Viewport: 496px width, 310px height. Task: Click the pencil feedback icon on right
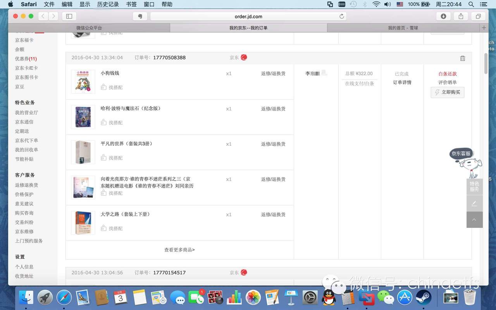(x=474, y=203)
